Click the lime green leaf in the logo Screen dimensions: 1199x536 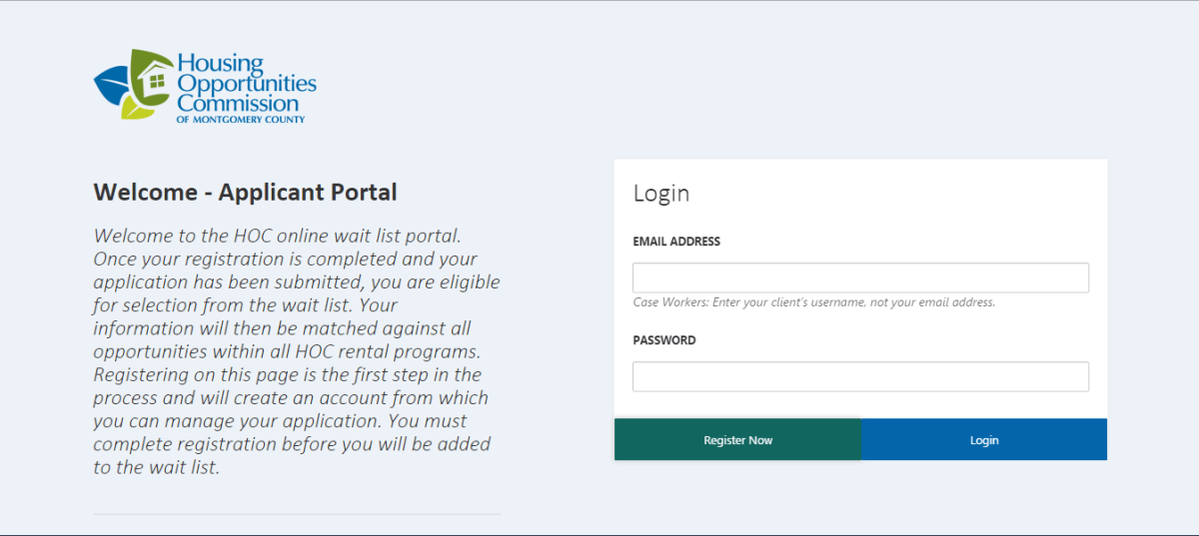point(137,110)
